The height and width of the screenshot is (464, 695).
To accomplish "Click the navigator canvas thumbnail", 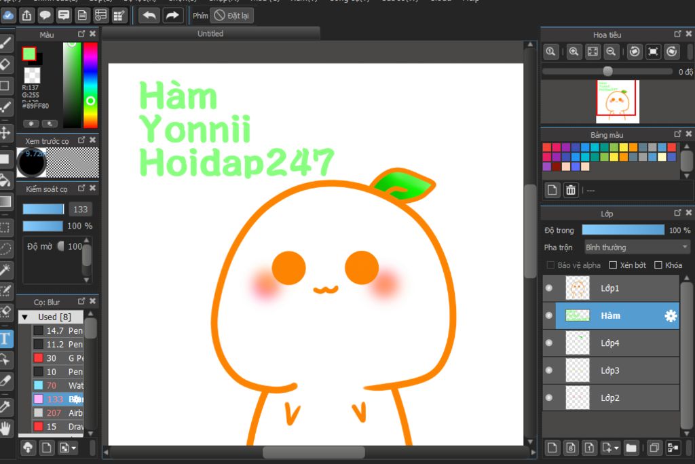I will (618, 102).
